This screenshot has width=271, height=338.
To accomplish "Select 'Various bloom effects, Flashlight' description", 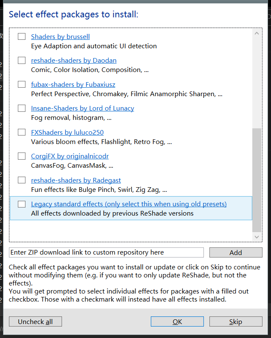I will (102, 142).
